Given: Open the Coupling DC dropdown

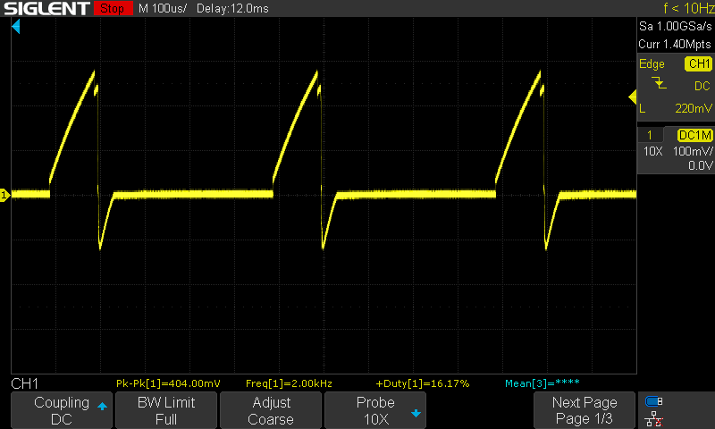Looking at the screenshot, I should tap(61, 410).
